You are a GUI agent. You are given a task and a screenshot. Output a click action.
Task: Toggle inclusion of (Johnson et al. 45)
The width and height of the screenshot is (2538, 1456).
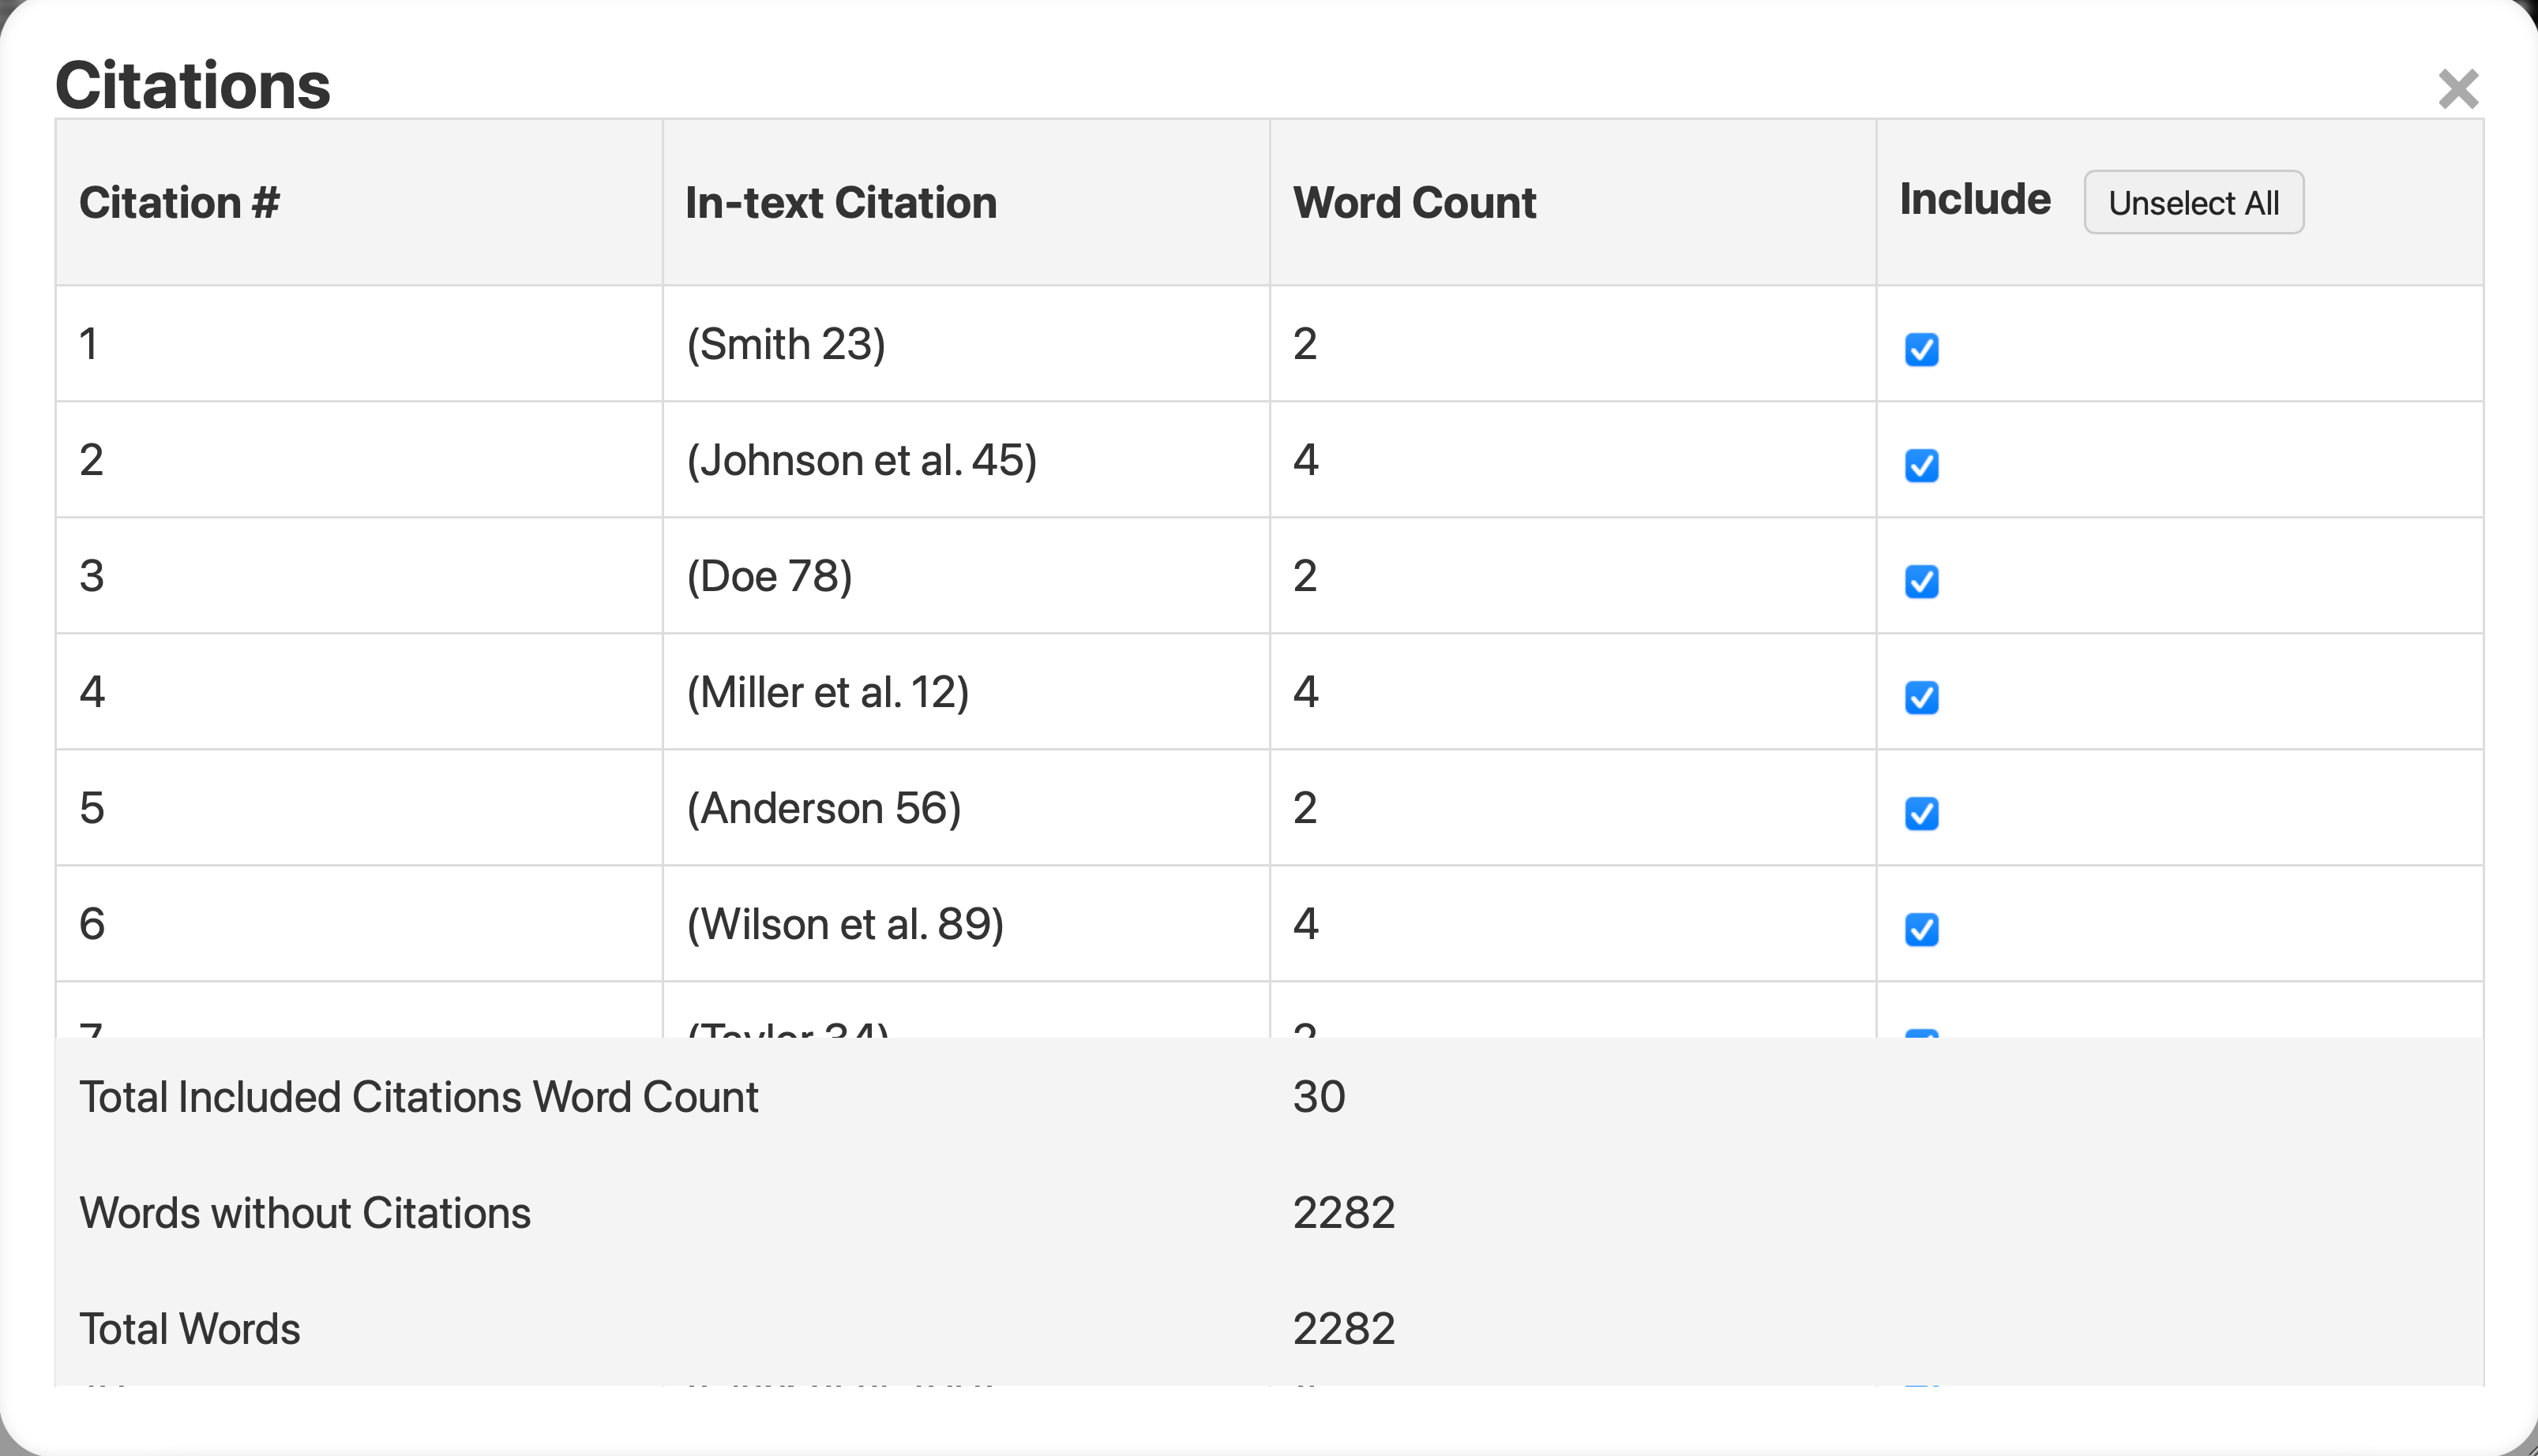coord(1920,465)
